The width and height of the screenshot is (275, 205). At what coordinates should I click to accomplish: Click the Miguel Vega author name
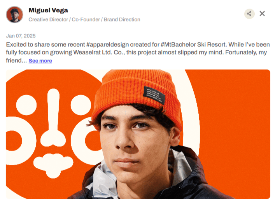point(48,10)
